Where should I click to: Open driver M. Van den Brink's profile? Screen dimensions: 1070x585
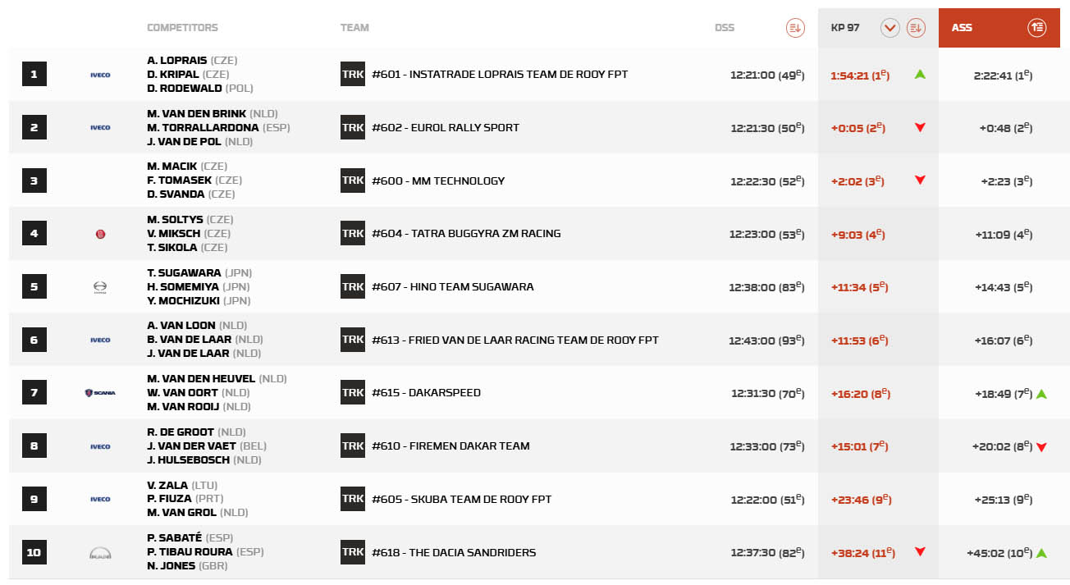pos(197,113)
